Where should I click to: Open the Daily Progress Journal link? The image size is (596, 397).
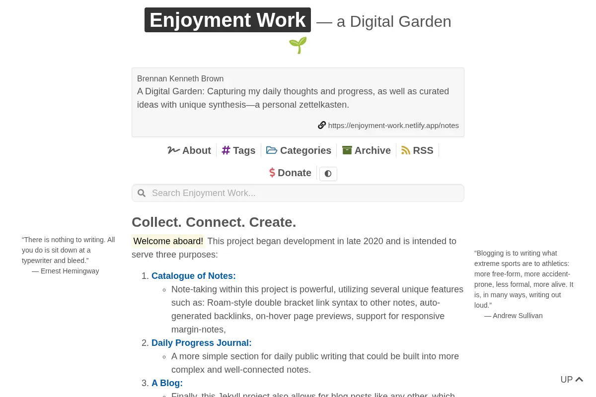pyautogui.click(x=202, y=343)
